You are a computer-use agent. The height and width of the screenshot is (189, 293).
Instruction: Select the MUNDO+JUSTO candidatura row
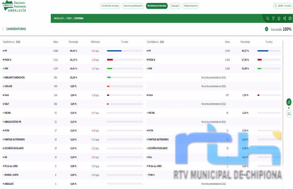(x=73, y=175)
